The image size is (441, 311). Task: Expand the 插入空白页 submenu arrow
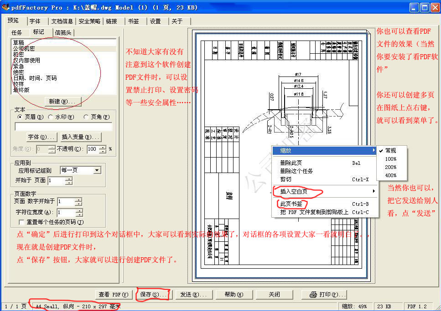point(374,191)
